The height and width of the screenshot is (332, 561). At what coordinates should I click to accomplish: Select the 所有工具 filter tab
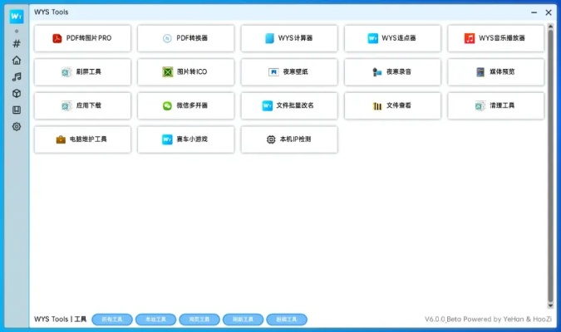click(x=111, y=320)
